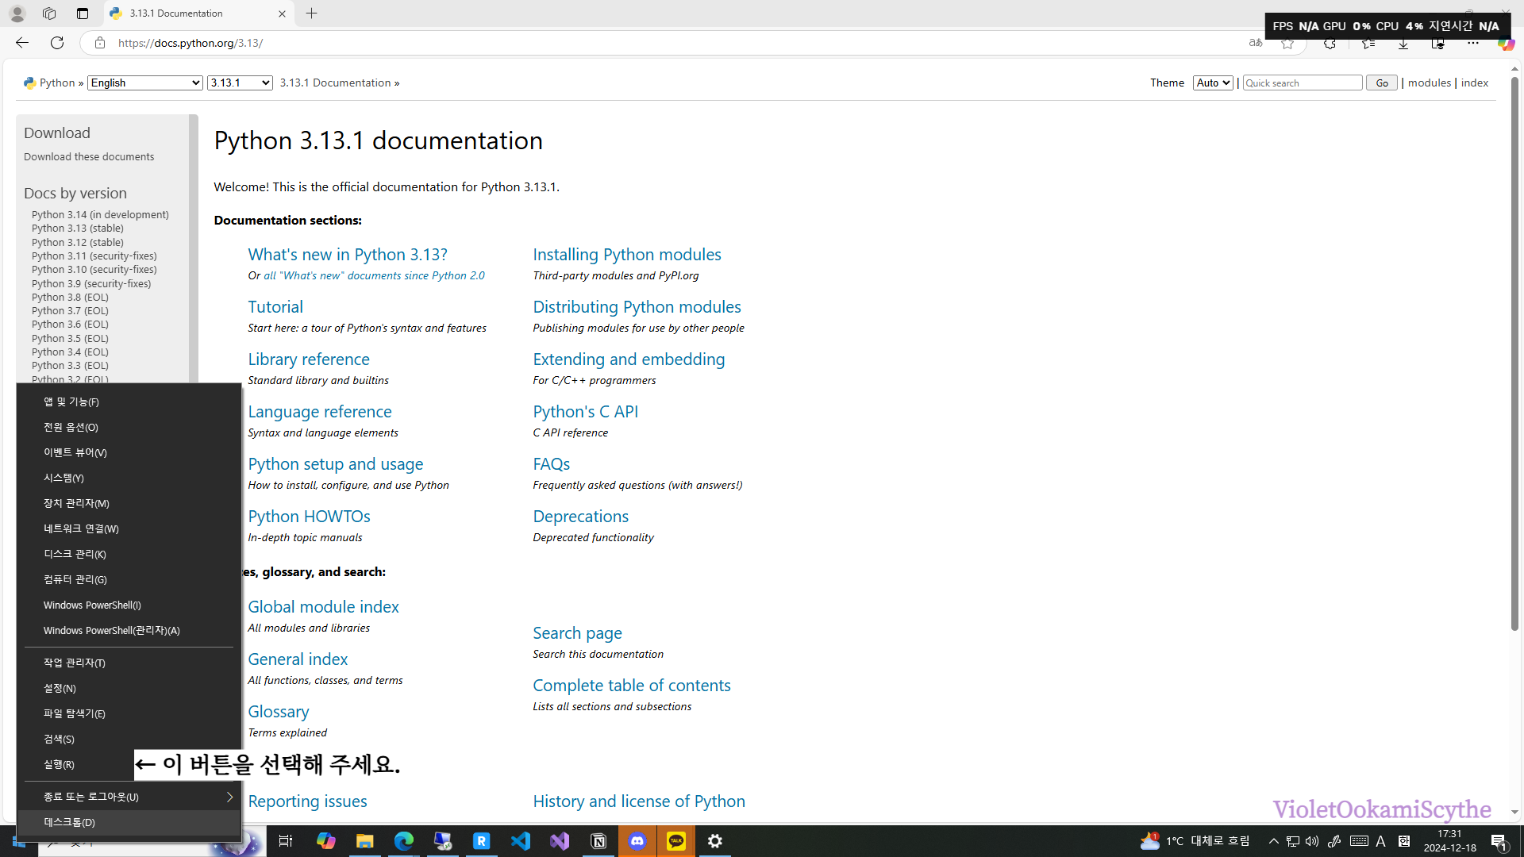Close the 3.13.1 Documentation tab
The height and width of the screenshot is (857, 1524).
282,13
